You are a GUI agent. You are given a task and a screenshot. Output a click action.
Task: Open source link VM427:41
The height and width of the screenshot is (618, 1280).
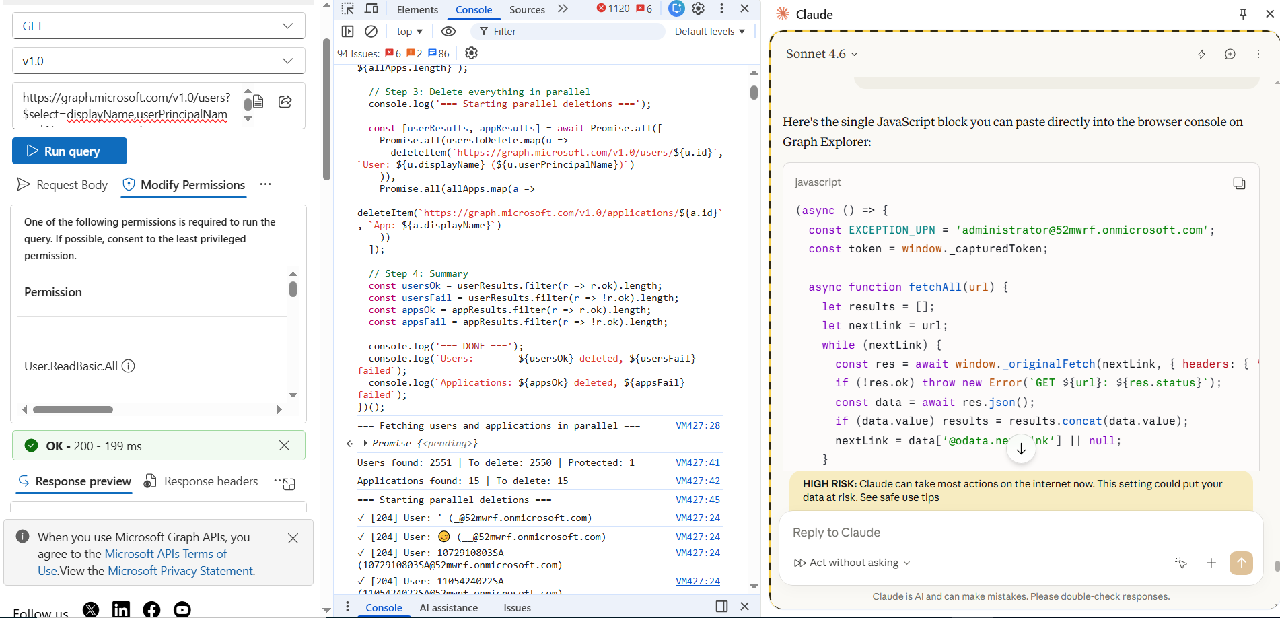coord(698,462)
